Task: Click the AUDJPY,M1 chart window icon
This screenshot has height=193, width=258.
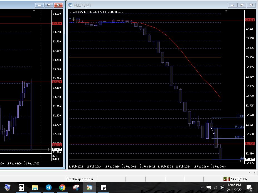Action: pyautogui.click(x=70, y=5)
